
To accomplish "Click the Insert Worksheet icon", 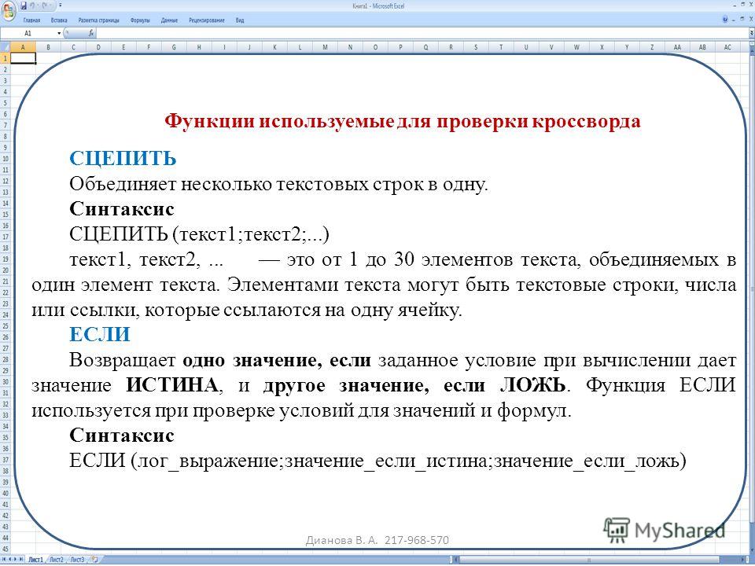I will (95, 559).
